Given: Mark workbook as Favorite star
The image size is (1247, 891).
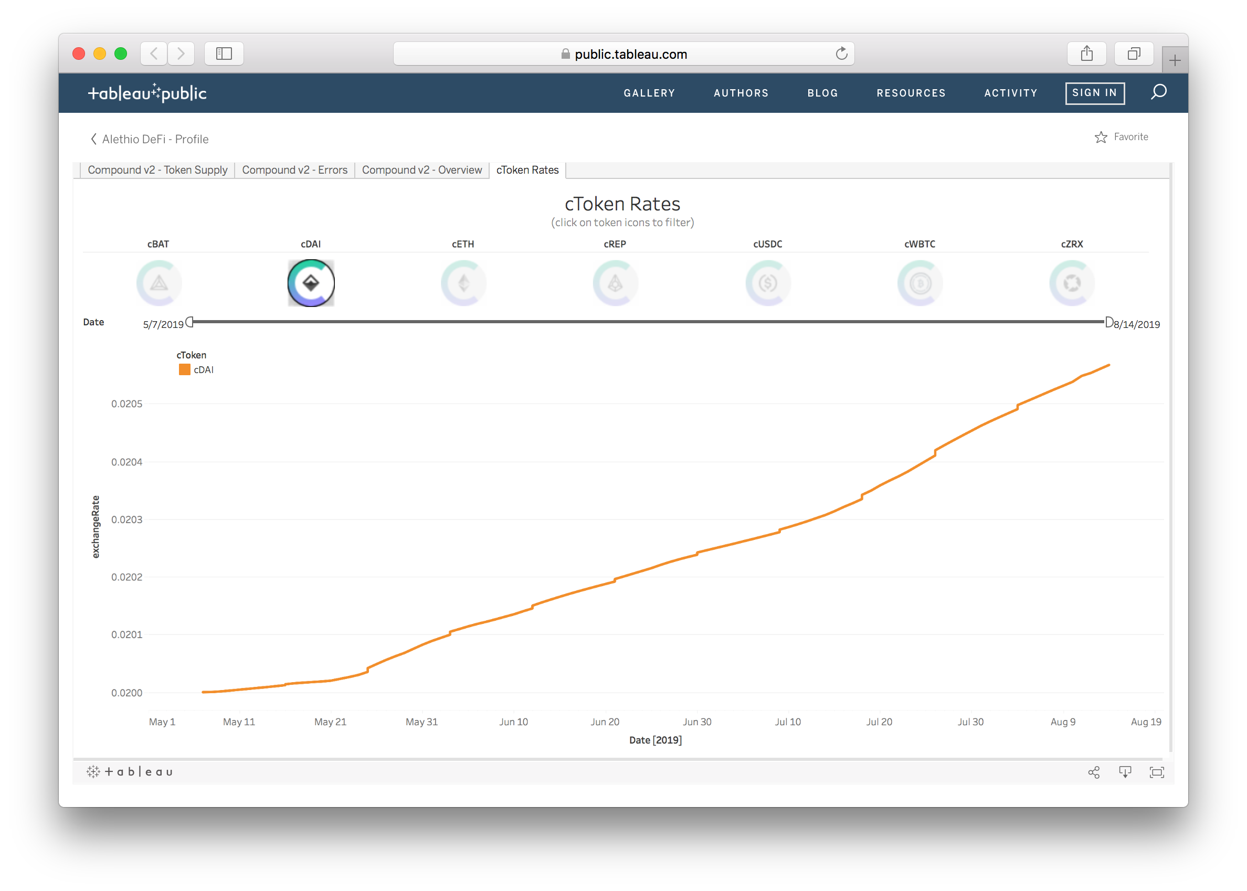Looking at the screenshot, I should pyautogui.click(x=1101, y=137).
